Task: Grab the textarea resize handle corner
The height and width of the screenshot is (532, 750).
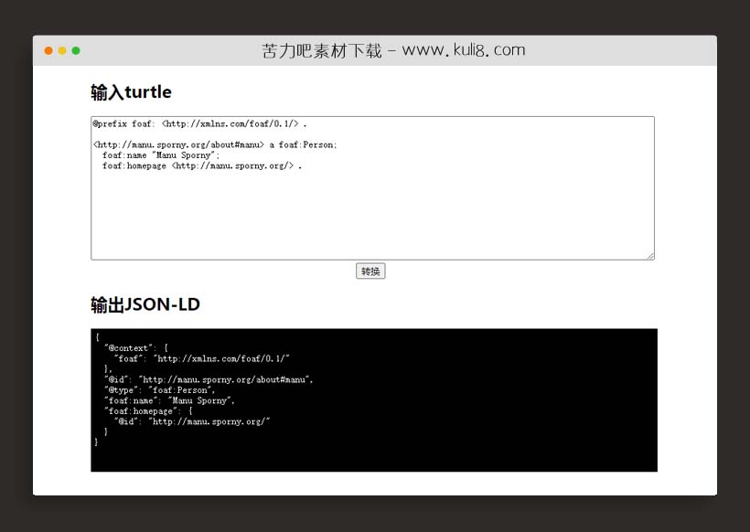Action: point(650,256)
